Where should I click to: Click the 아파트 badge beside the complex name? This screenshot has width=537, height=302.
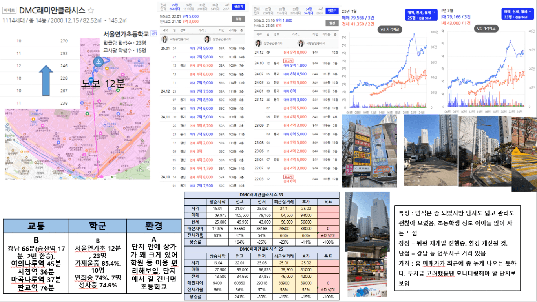[x=9, y=11]
